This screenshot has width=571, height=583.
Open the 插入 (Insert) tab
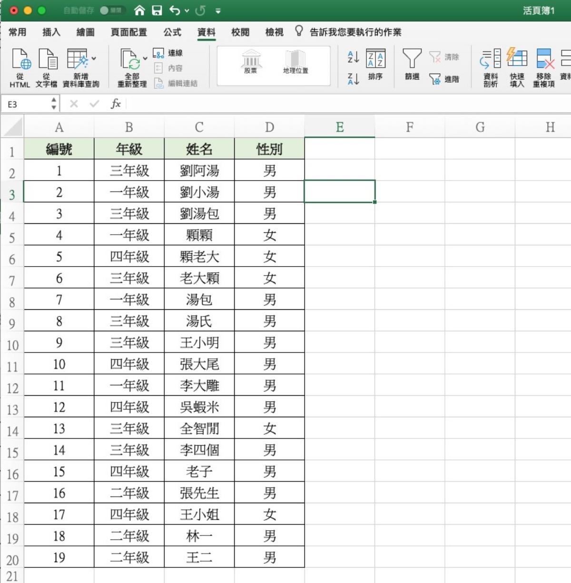pos(51,32)
